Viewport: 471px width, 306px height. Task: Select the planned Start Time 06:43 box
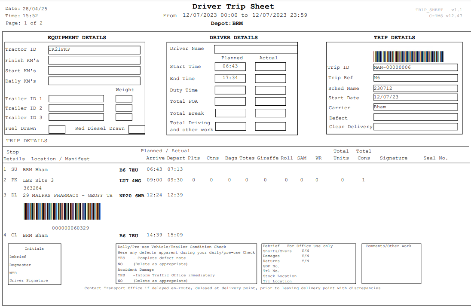coord(230,66)
